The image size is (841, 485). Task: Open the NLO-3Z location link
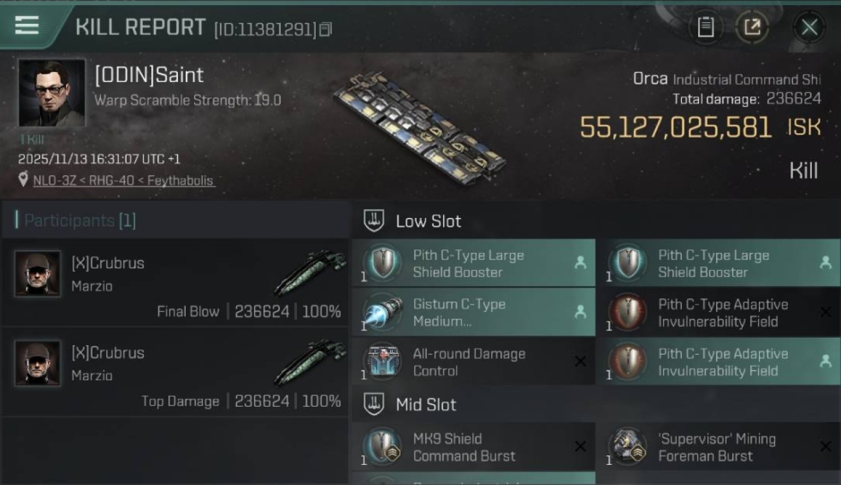point(123,180)
